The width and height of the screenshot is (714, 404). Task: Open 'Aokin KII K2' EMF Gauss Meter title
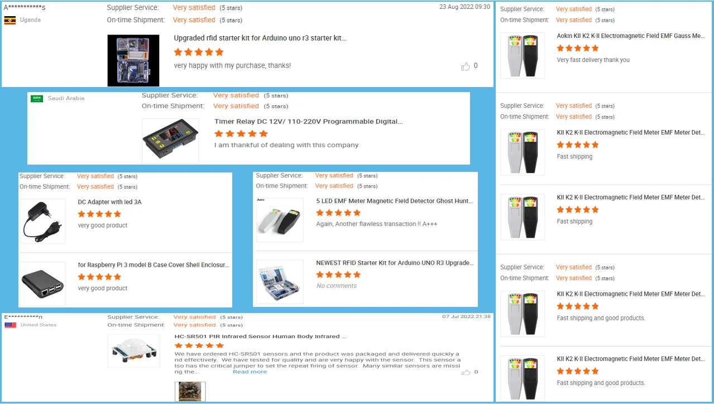631,36
